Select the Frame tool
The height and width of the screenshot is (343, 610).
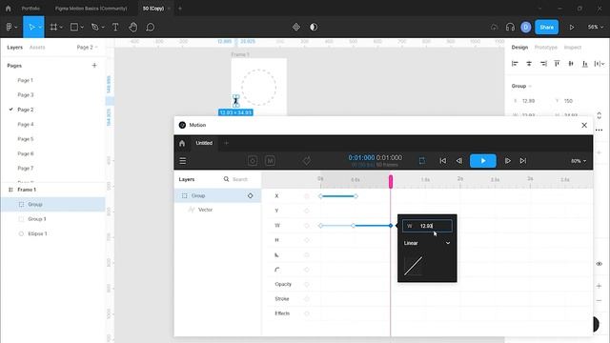(53, 27)
